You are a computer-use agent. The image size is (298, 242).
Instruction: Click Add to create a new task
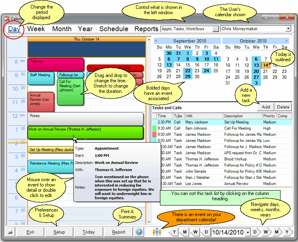(266, 107)
